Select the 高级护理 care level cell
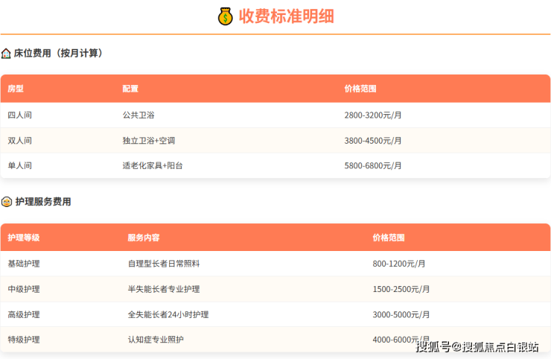551x359 pixels. click(x=24, y=314)
